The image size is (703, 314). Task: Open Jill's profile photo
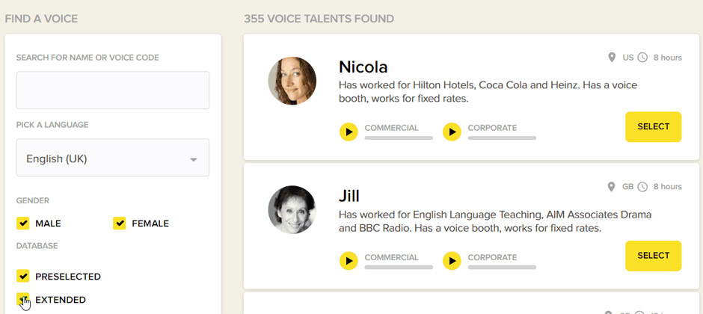pyautogui.click(x=292, y=209)
